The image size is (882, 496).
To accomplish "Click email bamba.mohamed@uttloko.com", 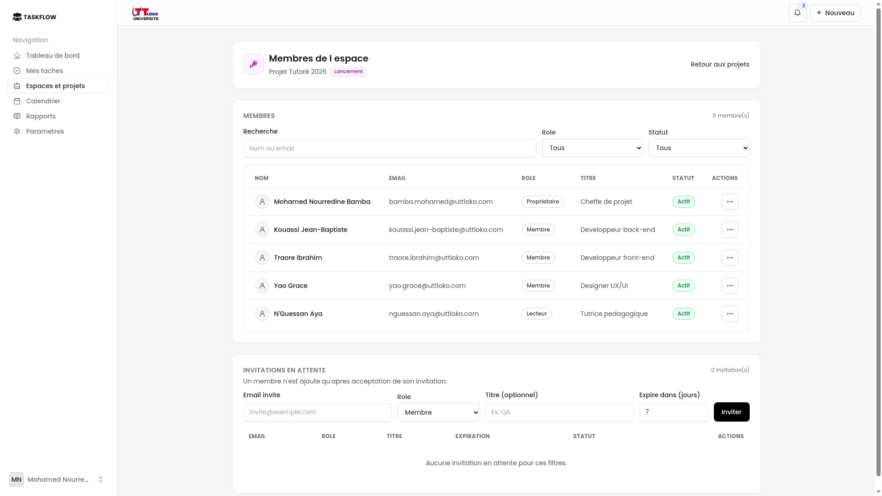I will coord(441,202).
